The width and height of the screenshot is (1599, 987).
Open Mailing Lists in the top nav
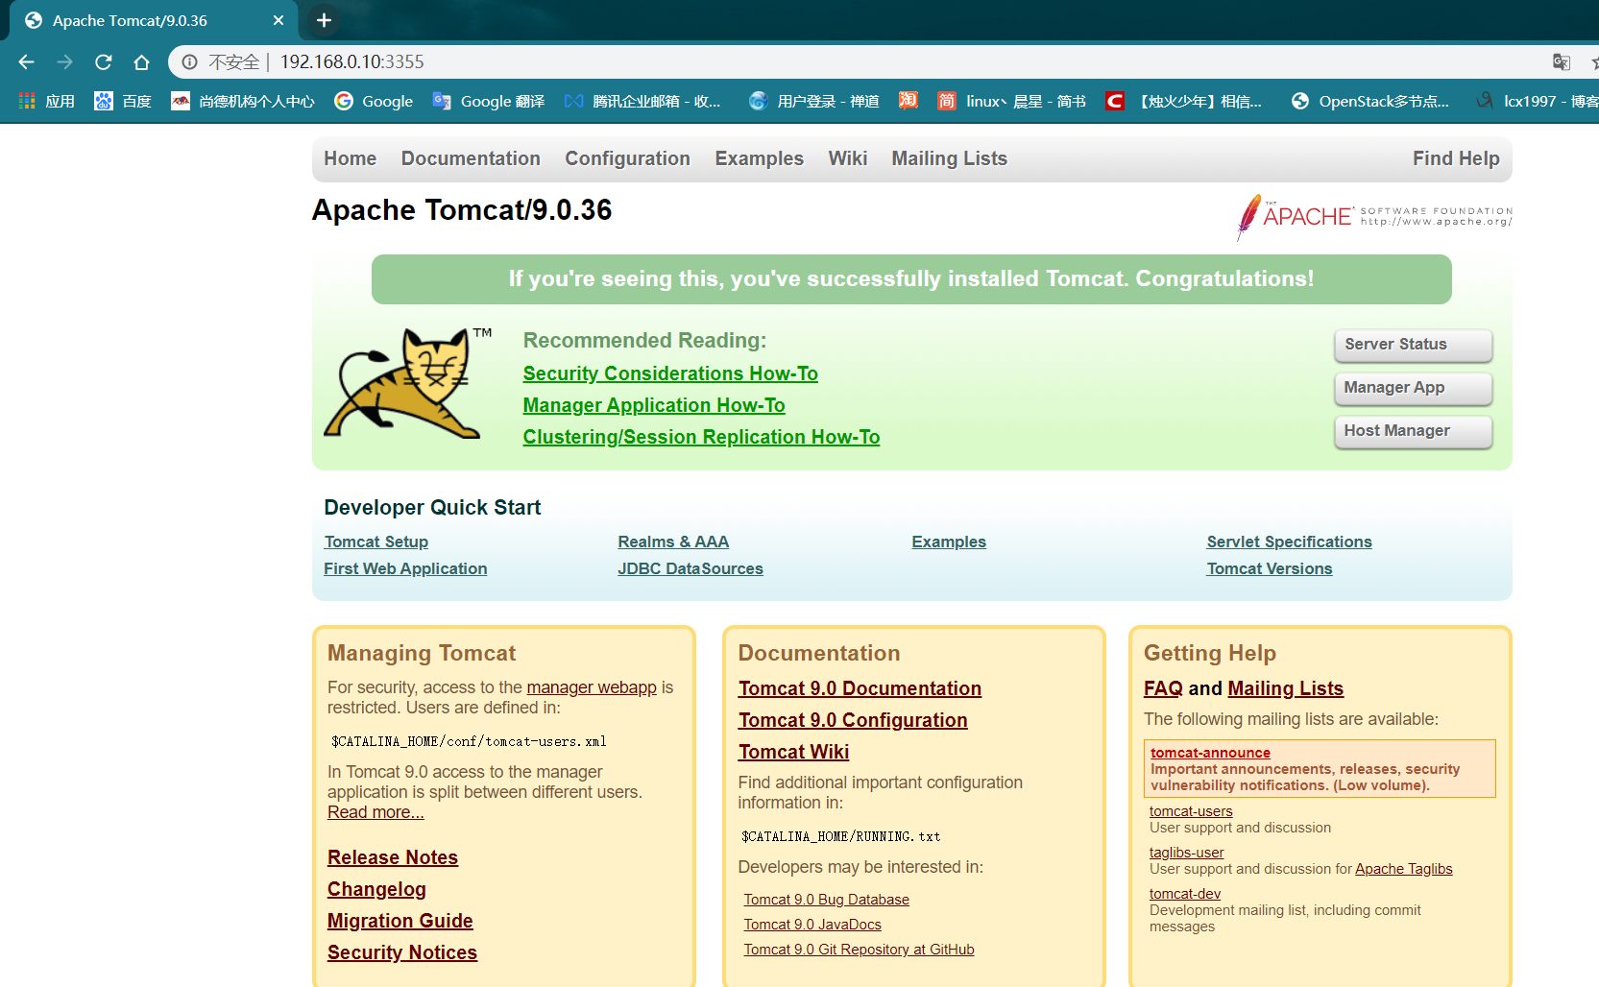(949, 158)
